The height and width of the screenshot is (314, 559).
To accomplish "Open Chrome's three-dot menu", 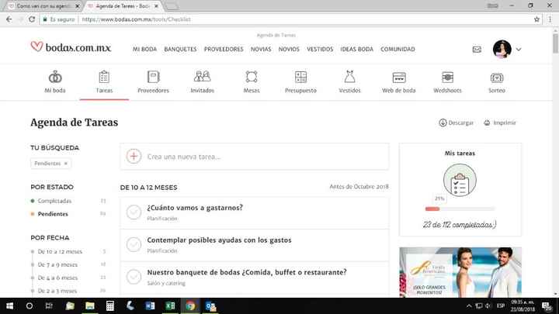I will (x=550, y=19).
